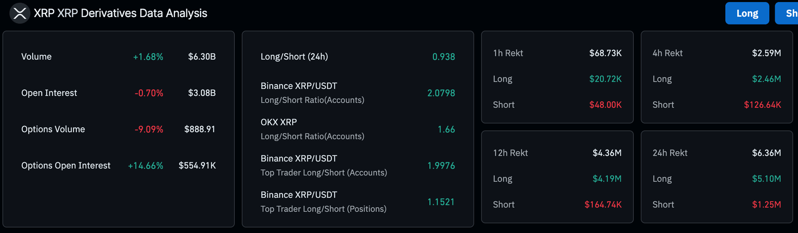The image size is (798, 233).
Task: Select the Options Open Interest row label
Action: [x=65, y=166]
